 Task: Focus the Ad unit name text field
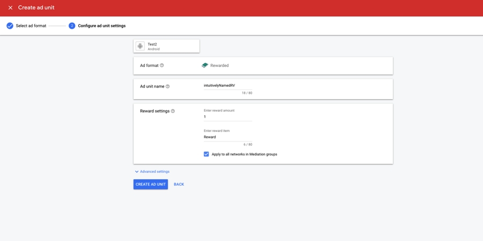tap(228, 86)
